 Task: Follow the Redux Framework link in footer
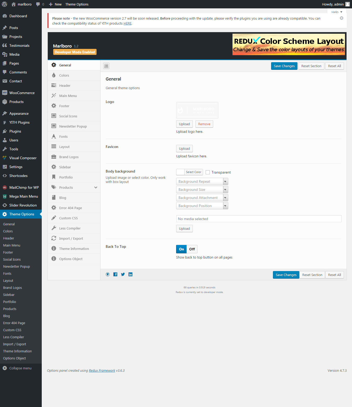(x=102, y=370)
